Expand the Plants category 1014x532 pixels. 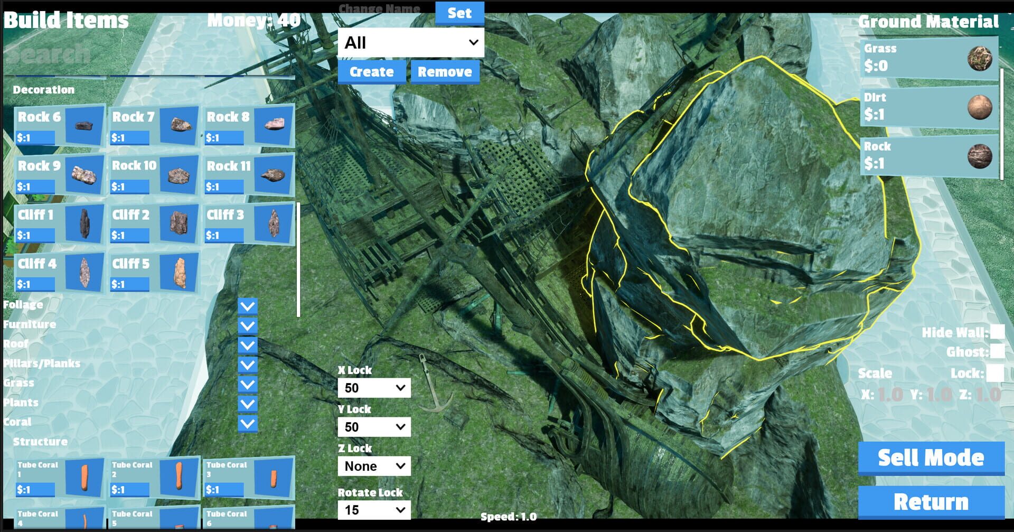click(22, 403)
